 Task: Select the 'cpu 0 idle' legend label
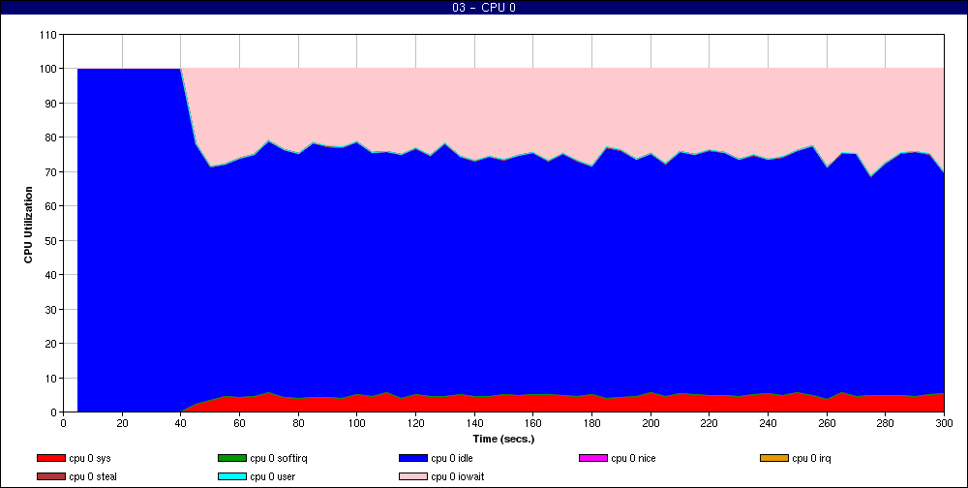pos(452,458)
